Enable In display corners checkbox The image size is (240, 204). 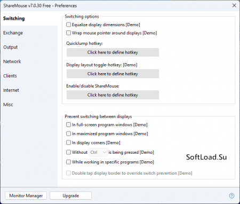68,143
